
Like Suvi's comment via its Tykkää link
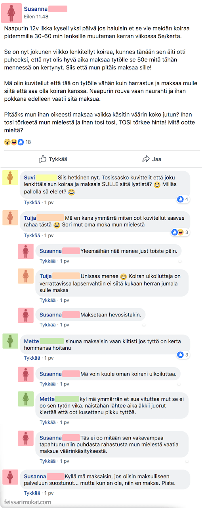[x=32, y=202]
